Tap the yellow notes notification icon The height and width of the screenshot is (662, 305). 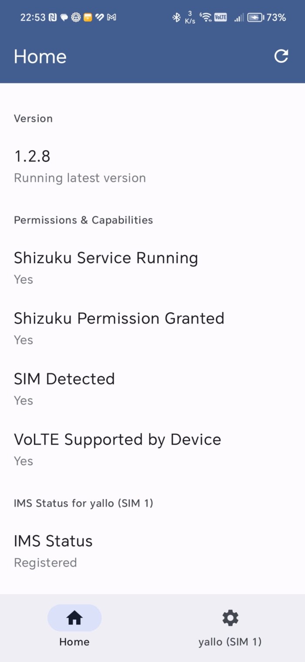coord(88,17)
